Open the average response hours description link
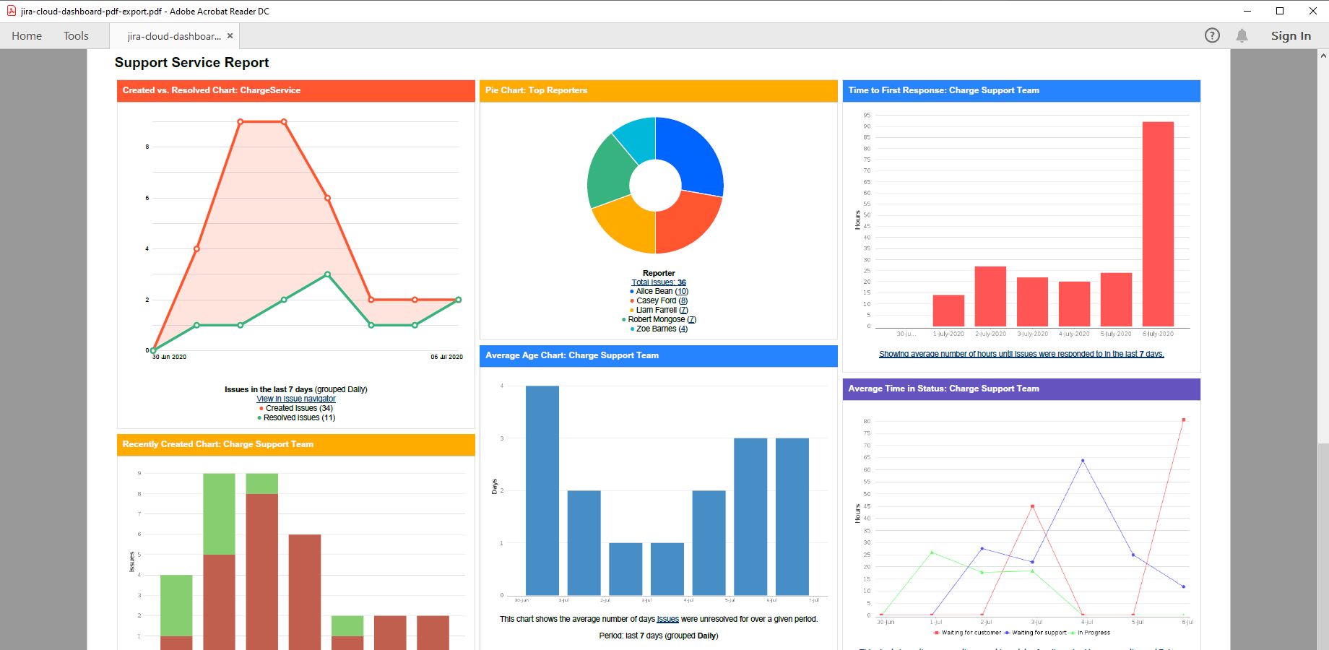Screen dimensions: 1329x650 pyautogui.click(x=1021, y=354)
